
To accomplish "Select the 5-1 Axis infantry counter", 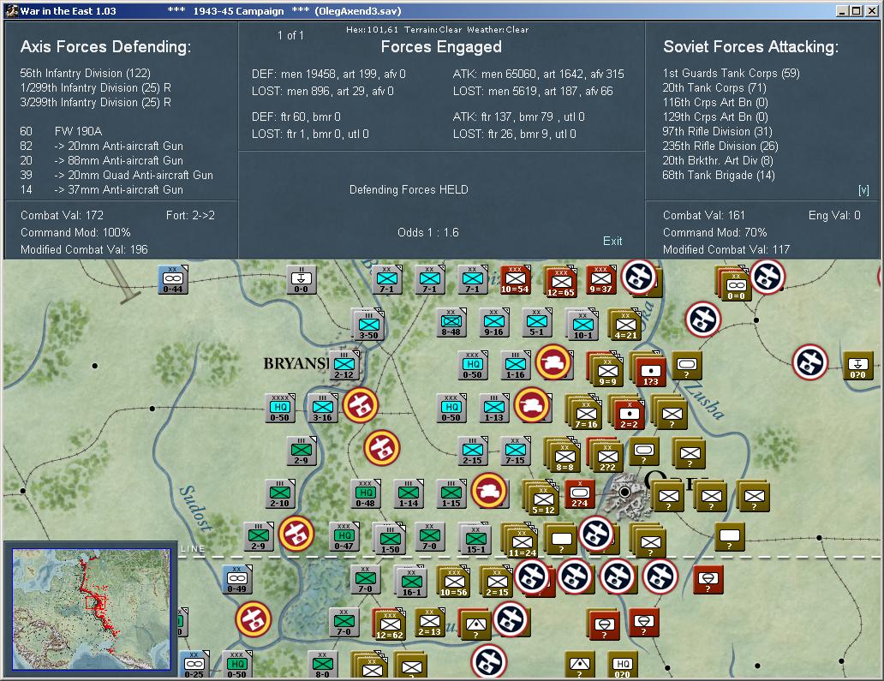I will 537,322.
